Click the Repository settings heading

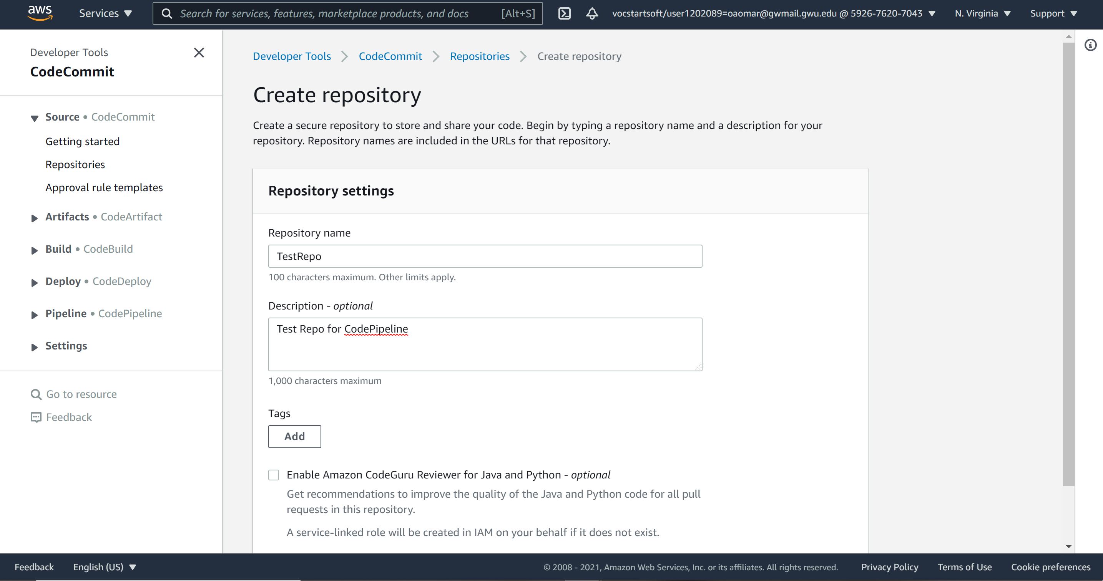pyautogui.click(x=331, y=191)
